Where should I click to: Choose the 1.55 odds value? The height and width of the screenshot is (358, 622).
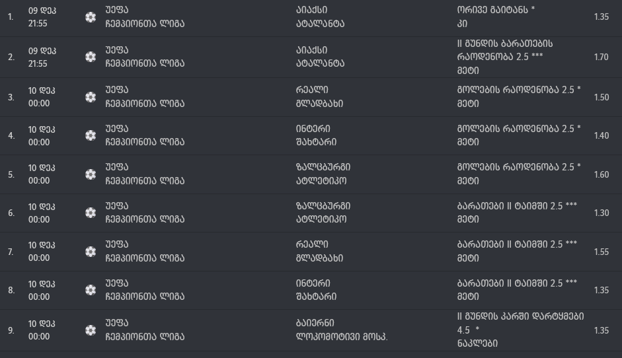click(601, 252)
